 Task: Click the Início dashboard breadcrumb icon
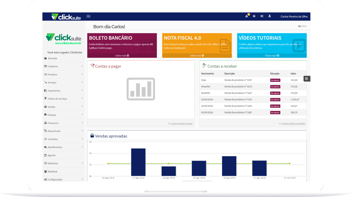(x=299, y=26)
